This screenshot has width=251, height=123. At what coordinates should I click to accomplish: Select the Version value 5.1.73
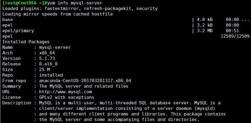pyautogui.click(x=47, y=58)
